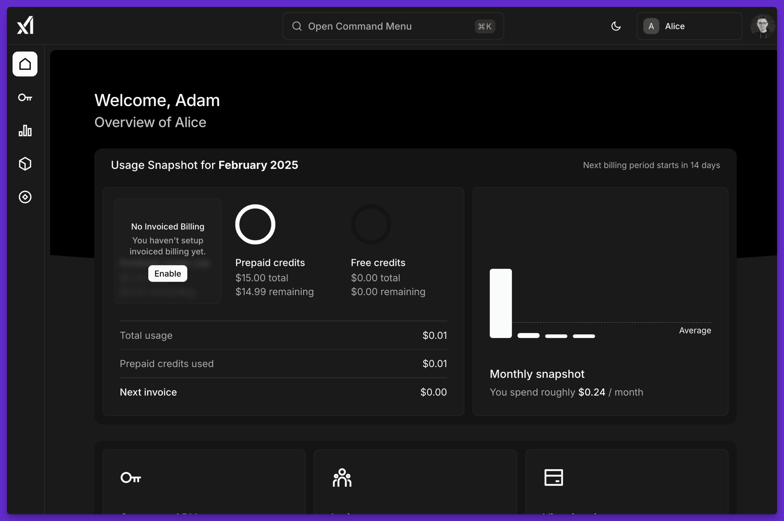This screenshot has width=784, height=521.
Task: Click the "Prepaid credits used" label
Action: coord(167,364)
